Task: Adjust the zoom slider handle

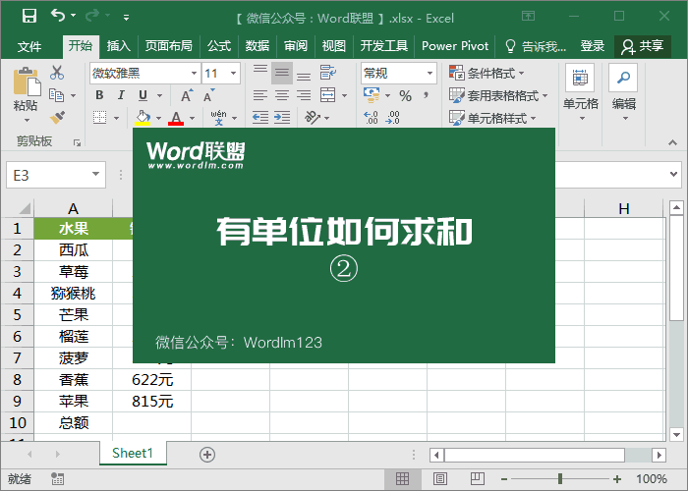Action: coord(560,479)
